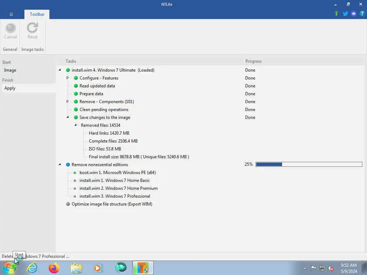The height and width of the screenshot is (275, 367).
Task: Select install.wim 1. Windows 7 Home Basic
Action: click(115, 180)
